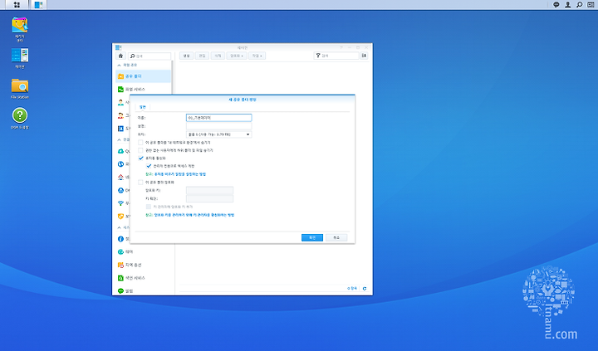Screen dimensions: 598x351
Task: Open the recycle bin emptying schedule help link
Action: 179,174
